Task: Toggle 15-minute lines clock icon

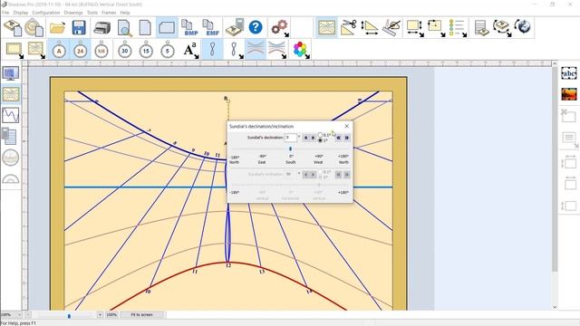Action: [x=146, y=50]
